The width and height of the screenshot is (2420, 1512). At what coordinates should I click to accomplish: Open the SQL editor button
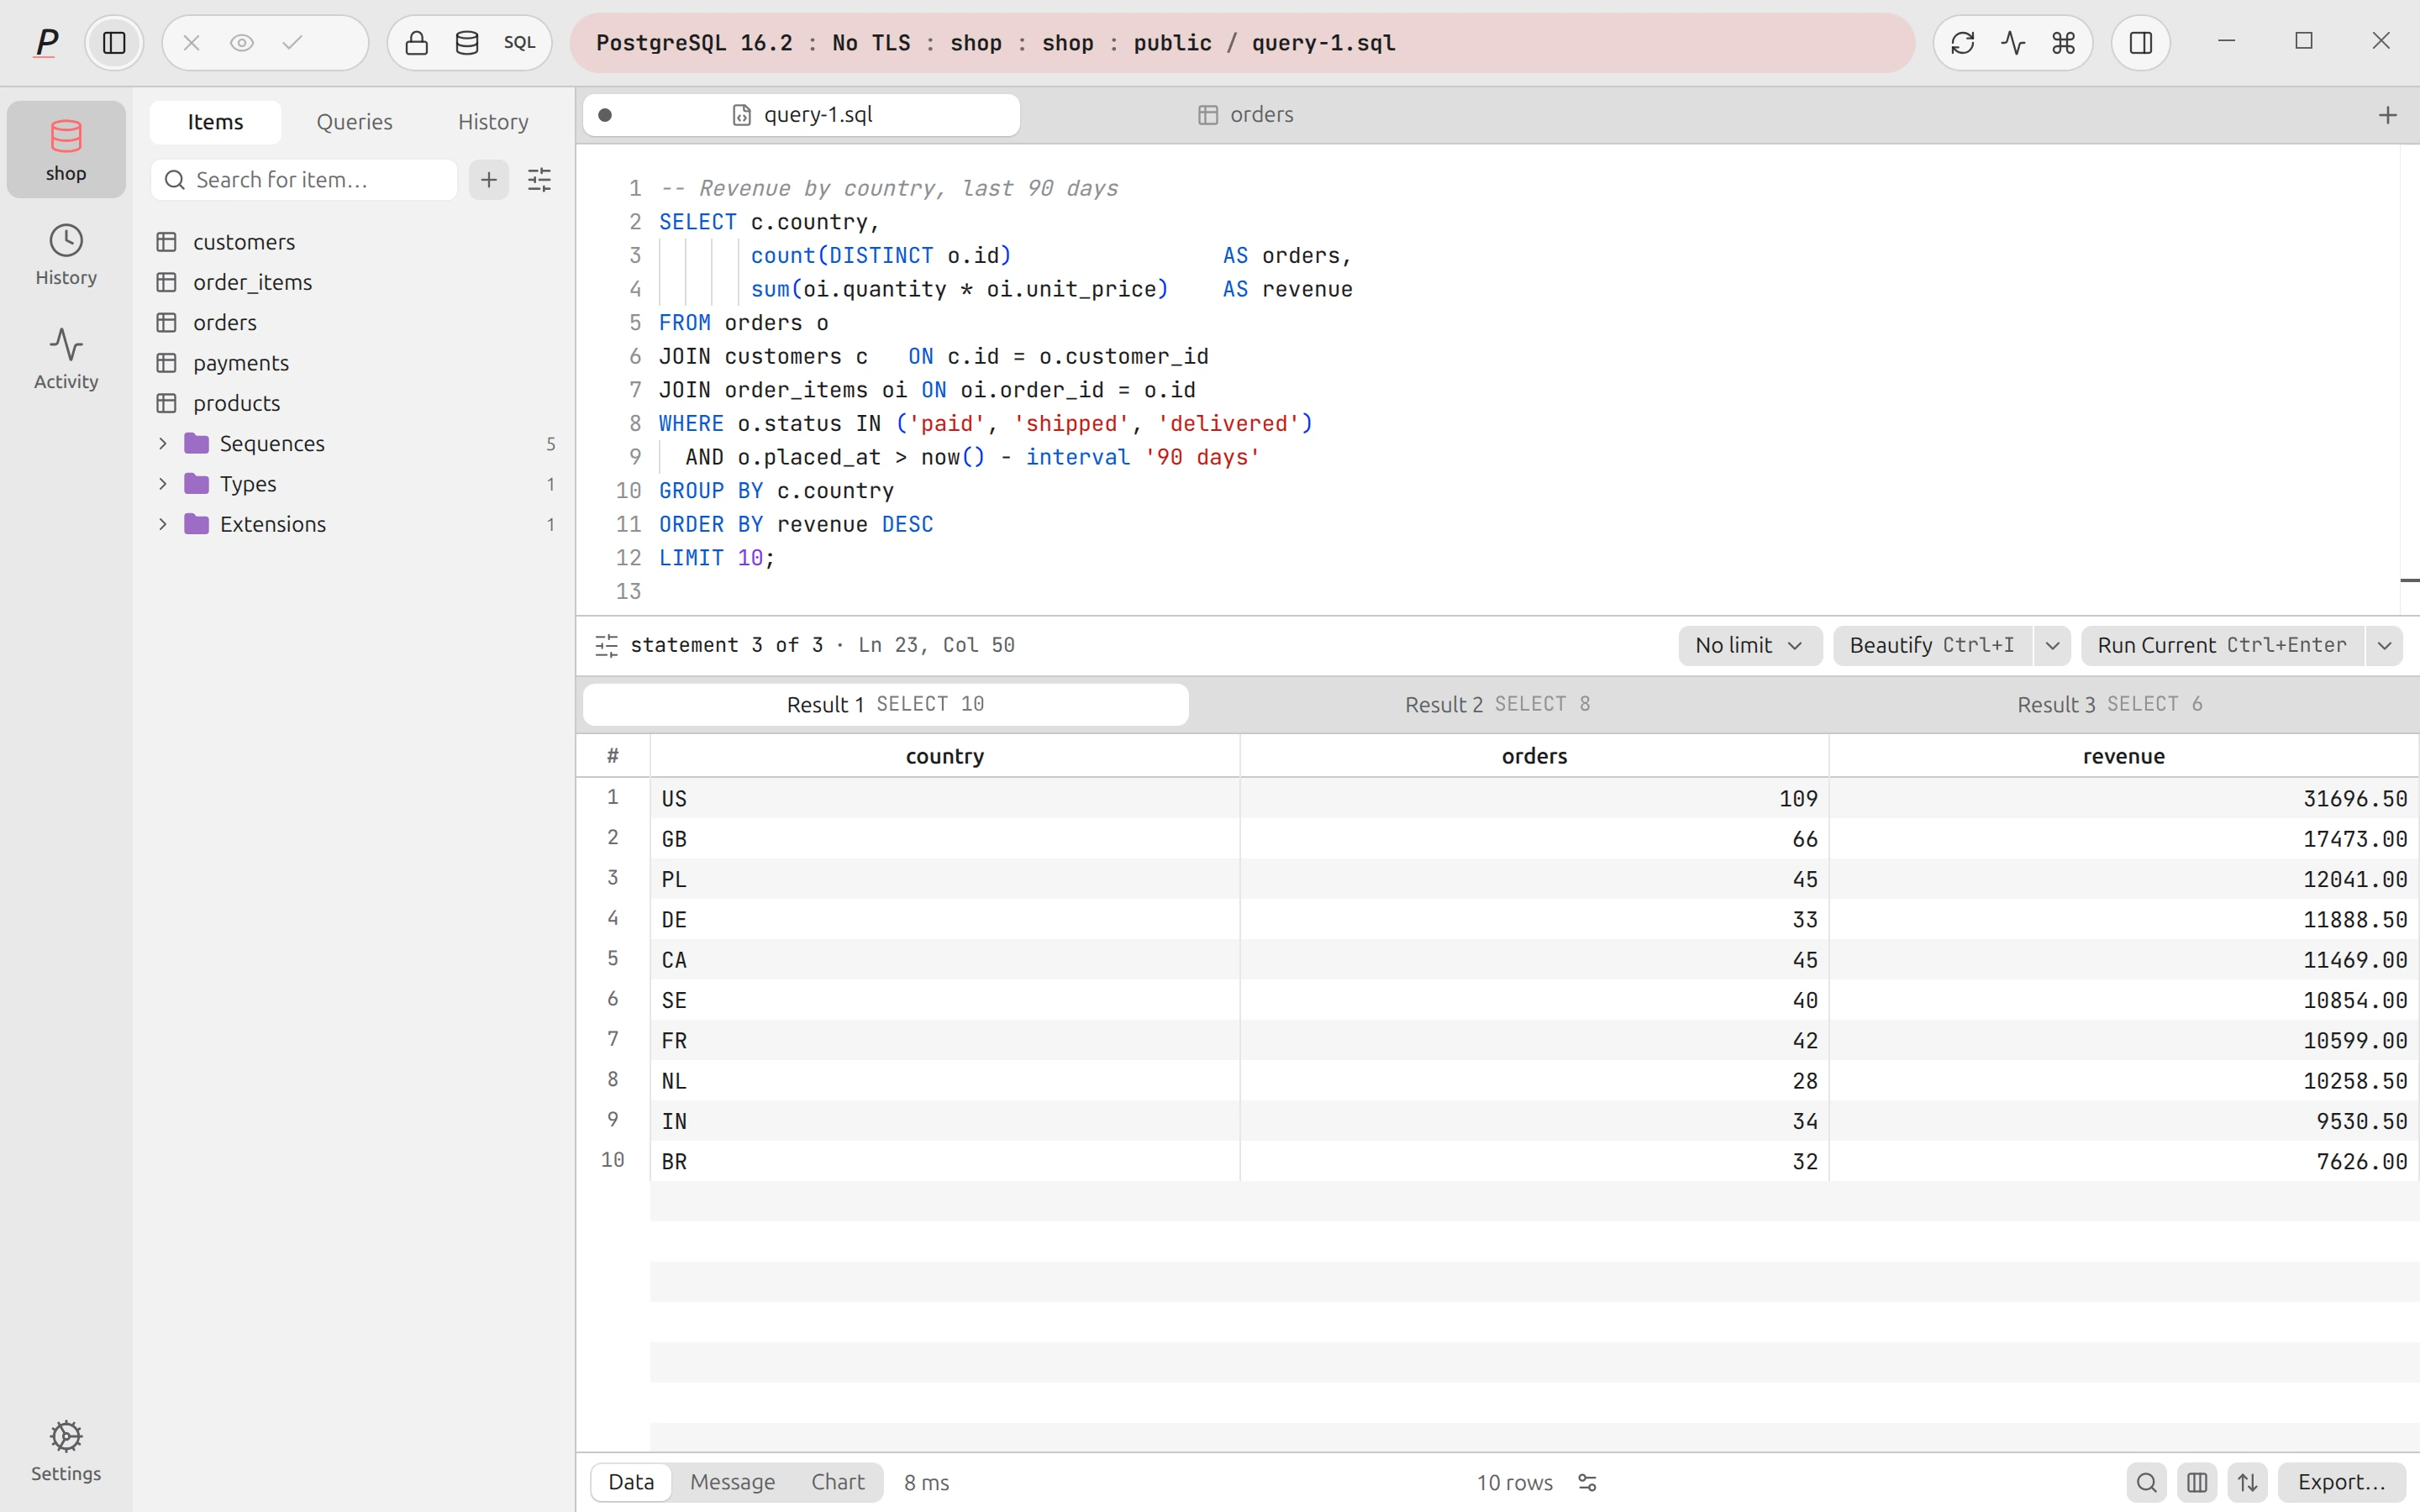[x=519, y=43]
